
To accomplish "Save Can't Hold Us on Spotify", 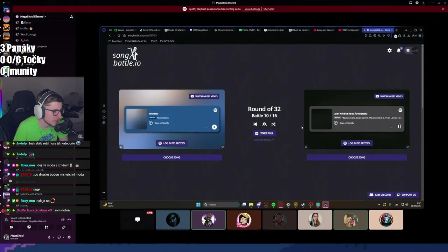I will [344, 123].
